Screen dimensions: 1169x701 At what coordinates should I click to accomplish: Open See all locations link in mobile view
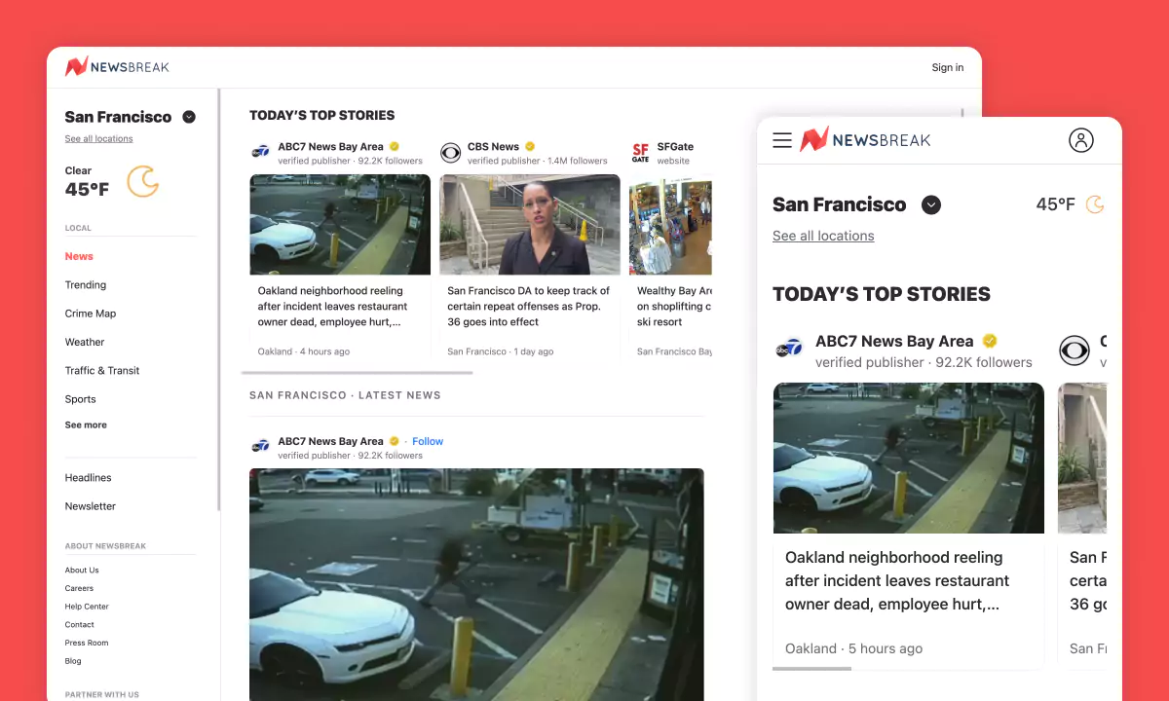pyautogui.click(x=823, y=236)
